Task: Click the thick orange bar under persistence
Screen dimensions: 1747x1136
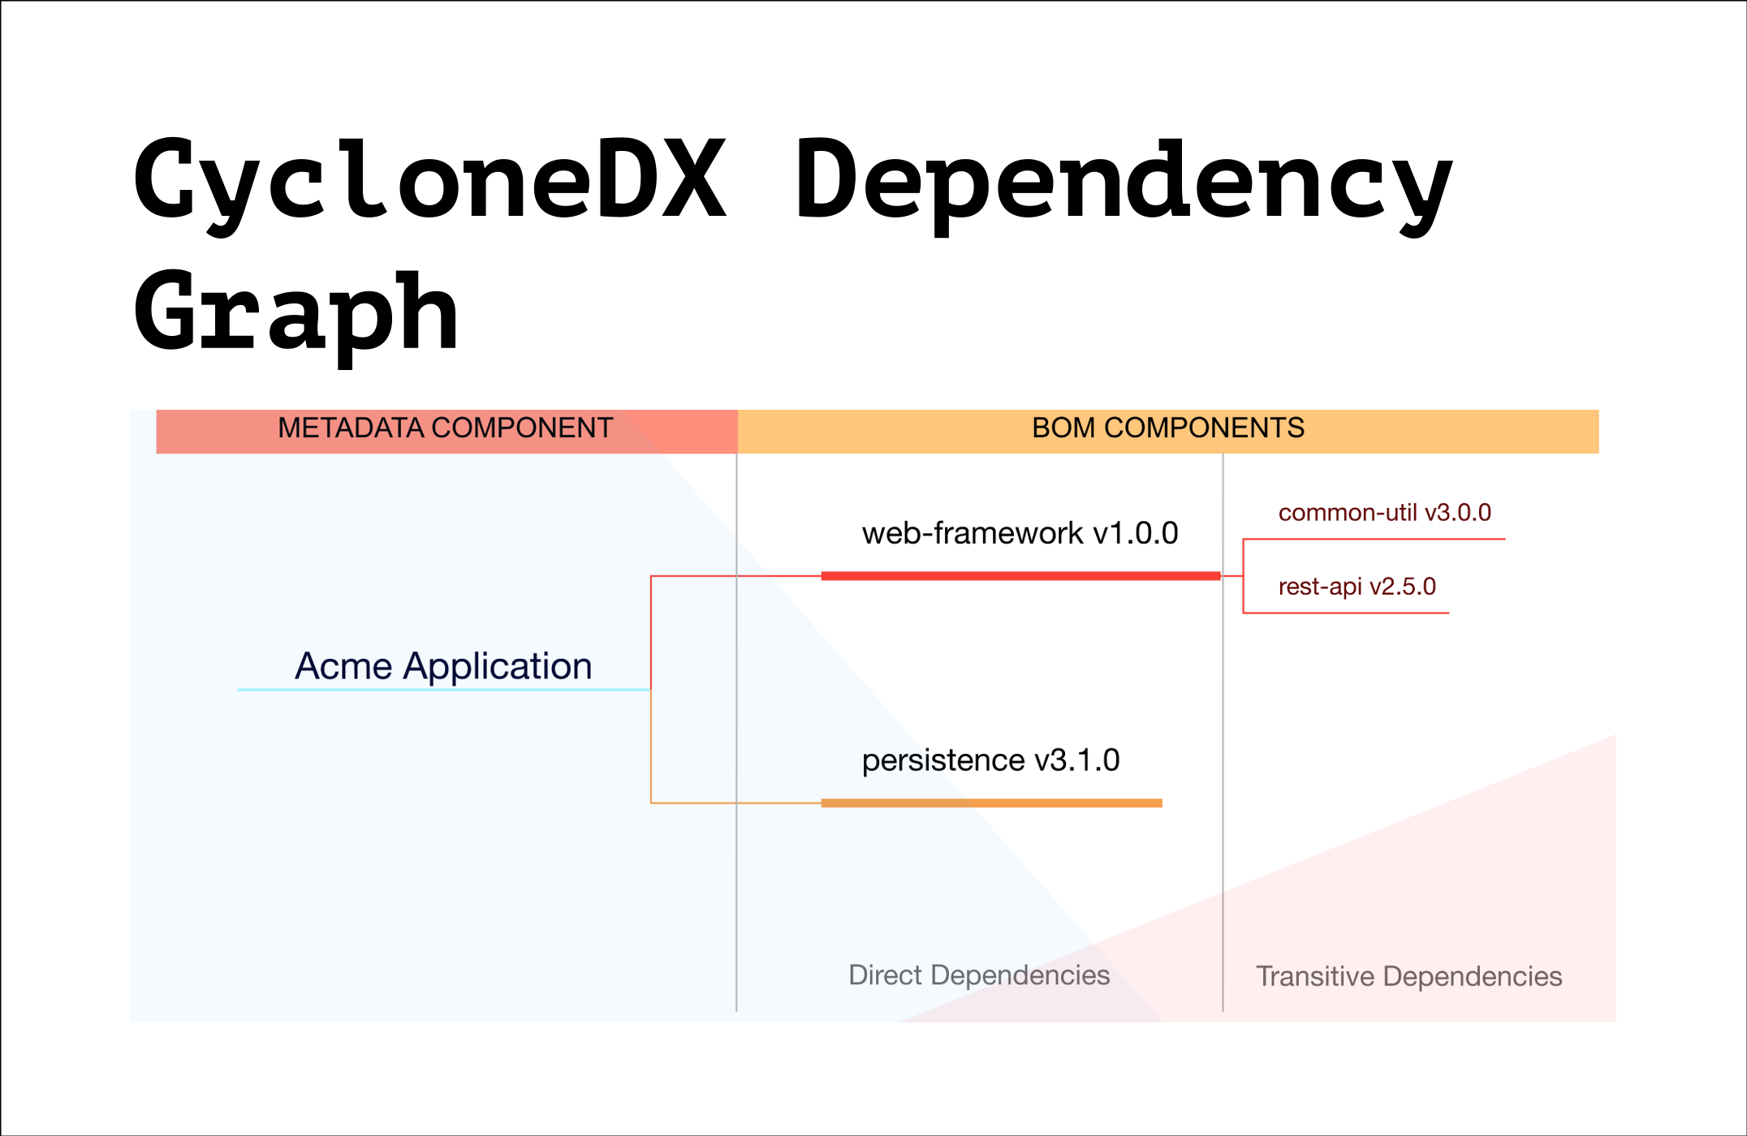Action: click(x=990, y=803)
